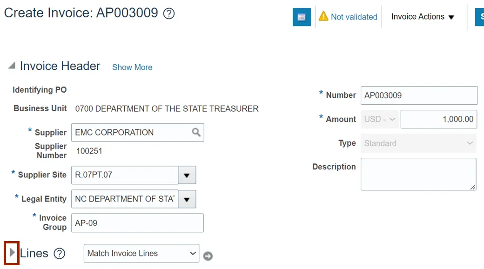Open the Supplier Site dropdown arrow
Viewport: 484px width, 269px height.
coord(187,175)
